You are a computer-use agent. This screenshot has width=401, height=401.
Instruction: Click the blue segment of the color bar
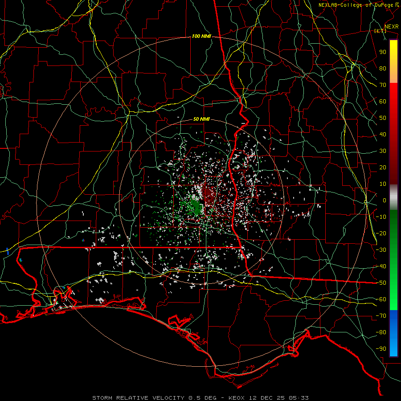393,333
